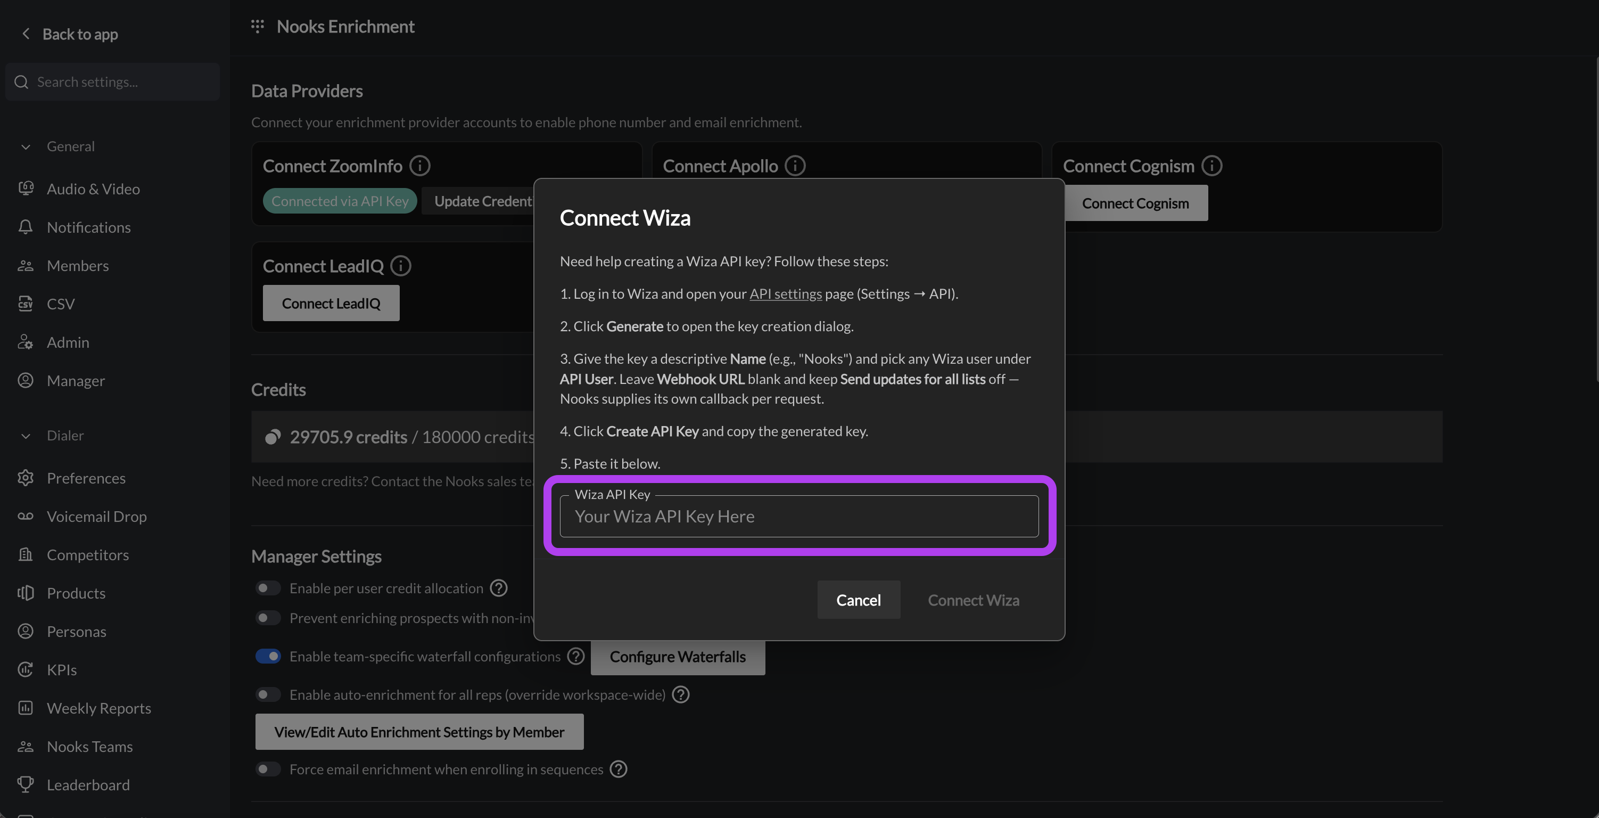The image size is (1599, 818).
Task: Click info icon next to Connect Cognism
Action: click(x=1211, y=166)
